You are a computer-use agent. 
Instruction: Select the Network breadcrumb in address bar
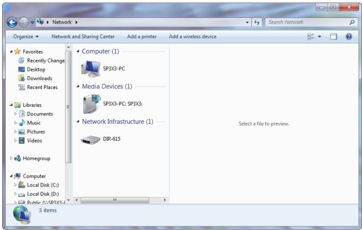(x=62, y=22)
